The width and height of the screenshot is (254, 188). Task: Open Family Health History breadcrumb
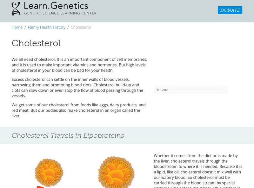point(47,27)
